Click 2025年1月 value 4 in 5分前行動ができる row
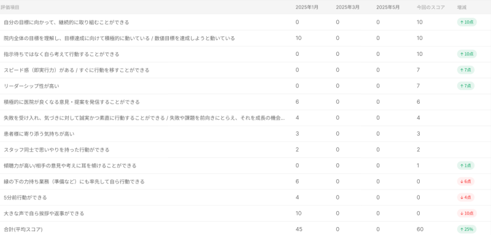Image resolution: width=491 pixels, height=235 pixels. coord(297,198)
